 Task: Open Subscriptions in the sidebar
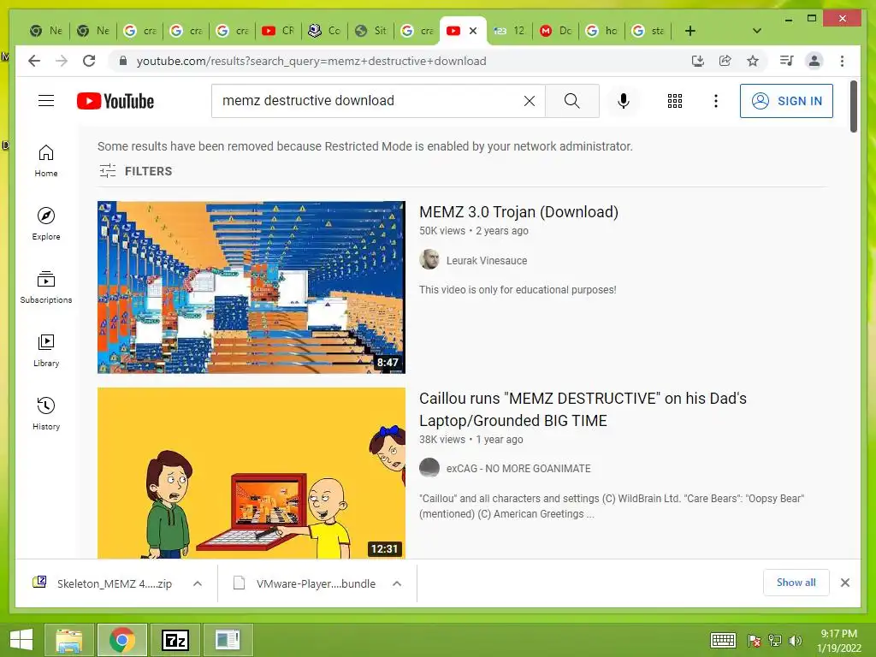point(46,287)
